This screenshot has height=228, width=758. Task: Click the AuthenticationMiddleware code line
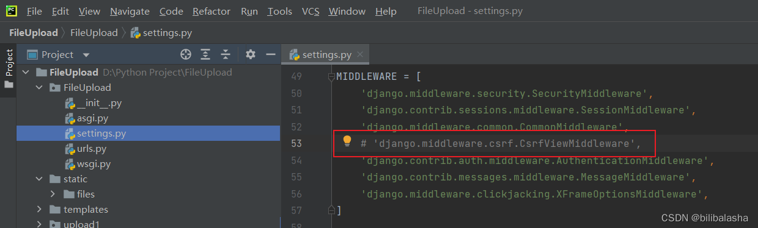[538, 160]
